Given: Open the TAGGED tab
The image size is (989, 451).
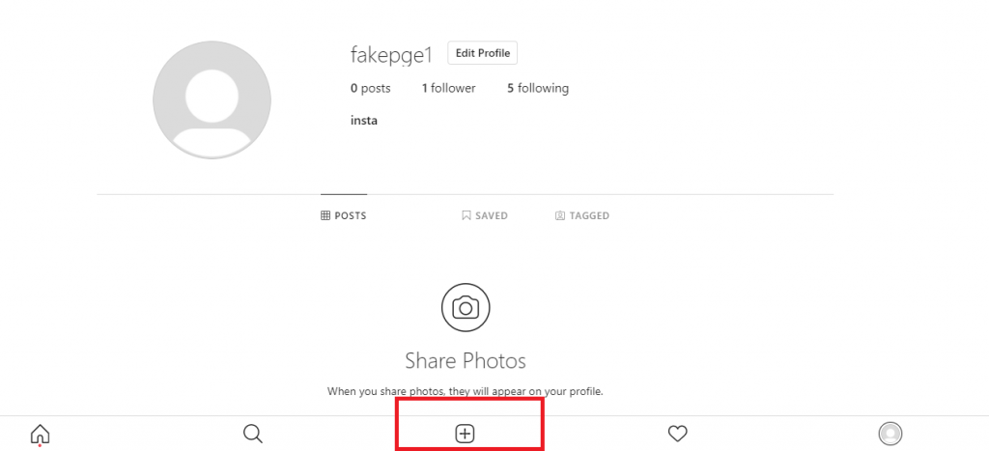Looking at the screenshot, I should coord(589,216).
